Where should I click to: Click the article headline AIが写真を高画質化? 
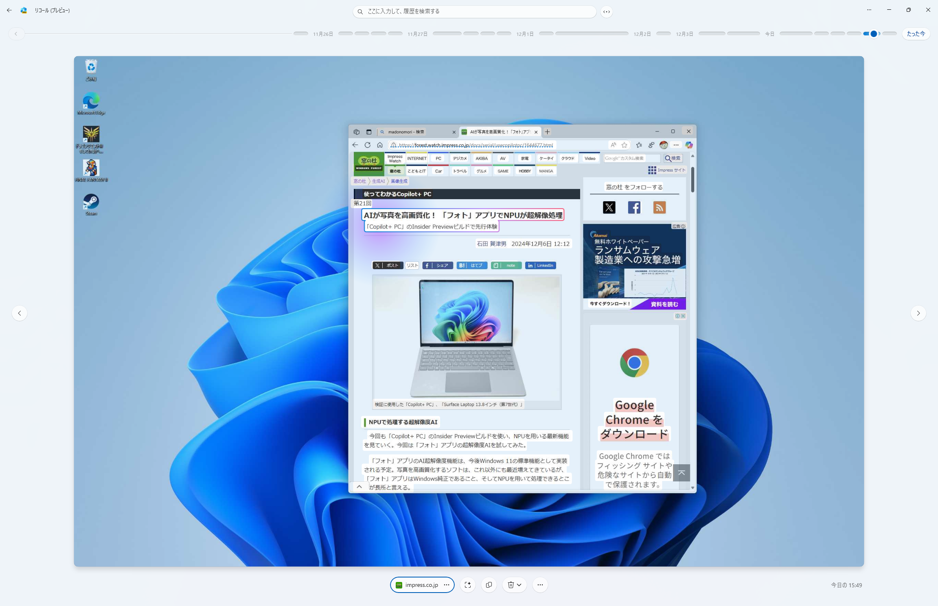pos(463,215)
